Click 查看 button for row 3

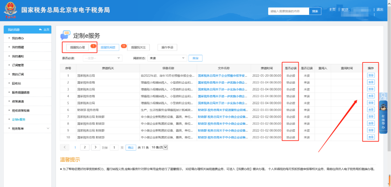coord(371,89)
